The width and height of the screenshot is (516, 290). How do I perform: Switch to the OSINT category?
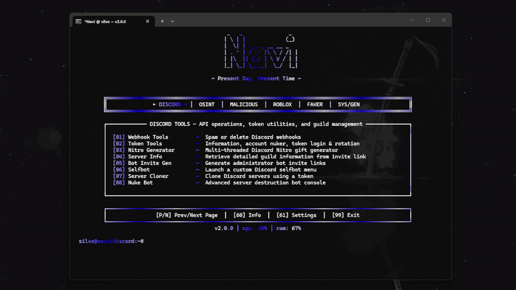pyautogui.click(x=206, y=104)
